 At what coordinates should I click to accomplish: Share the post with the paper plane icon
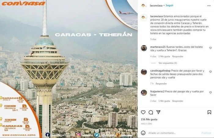(x=158, y=112)
